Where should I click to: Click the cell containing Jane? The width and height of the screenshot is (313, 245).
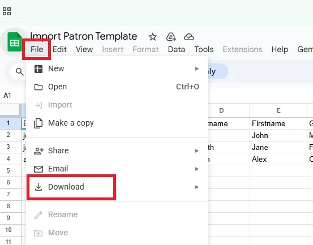(x=278, y=147)
